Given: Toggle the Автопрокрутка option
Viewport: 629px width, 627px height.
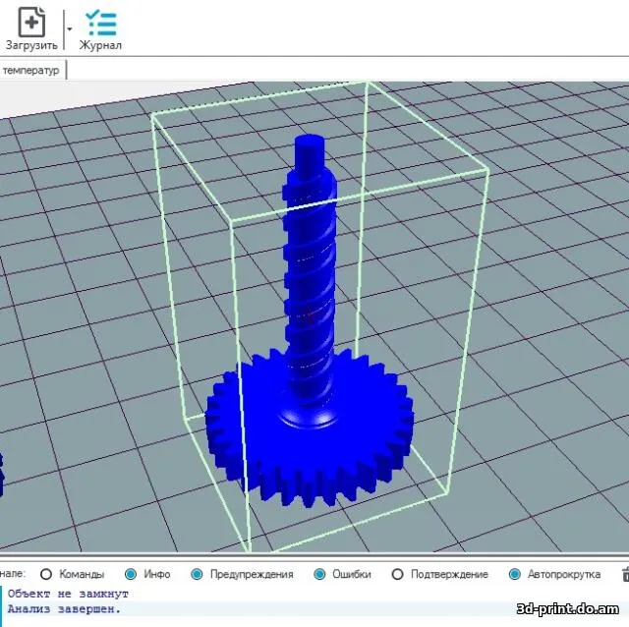Looking at the screenshot, I should click(514, 574).
